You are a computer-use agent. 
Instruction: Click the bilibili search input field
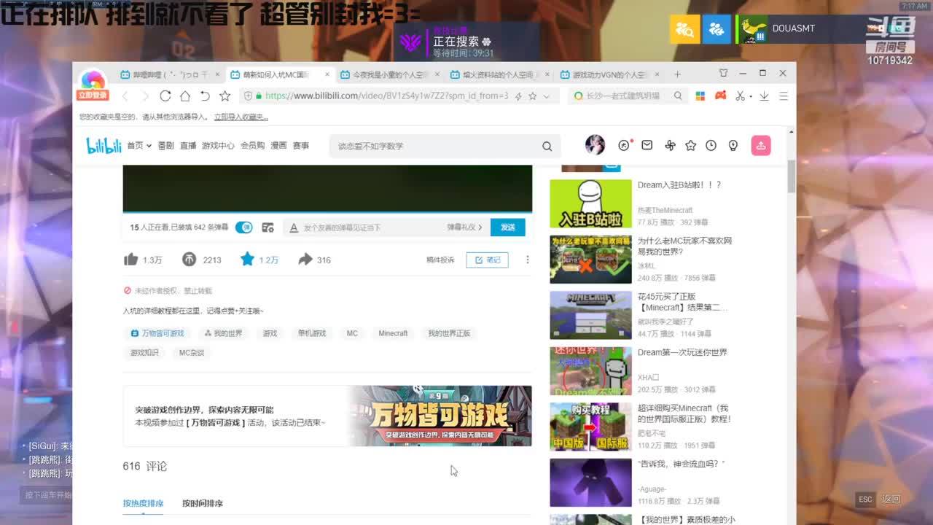coord(437,146)
